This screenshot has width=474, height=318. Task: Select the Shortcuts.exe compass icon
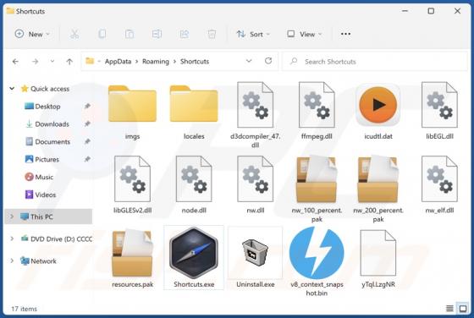194,253
